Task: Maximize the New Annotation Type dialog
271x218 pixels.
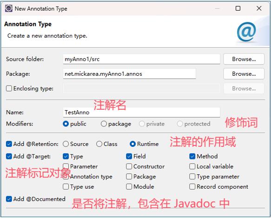Action: 238,8
